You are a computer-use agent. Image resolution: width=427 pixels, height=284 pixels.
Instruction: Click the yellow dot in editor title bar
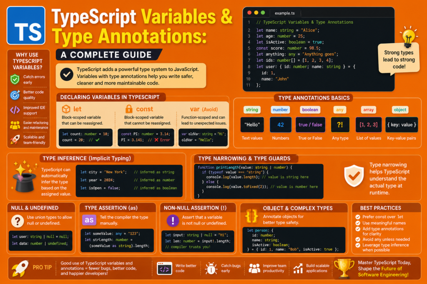(x=256, y=13)
